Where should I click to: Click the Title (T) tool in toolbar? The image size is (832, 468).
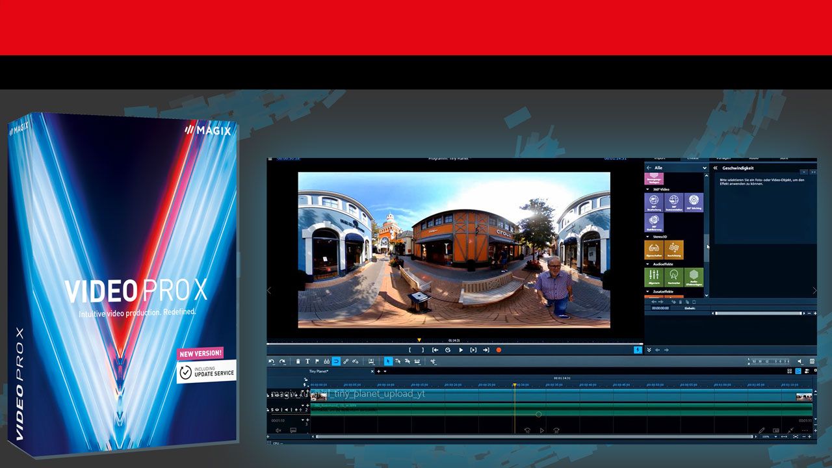coord(307,361)
